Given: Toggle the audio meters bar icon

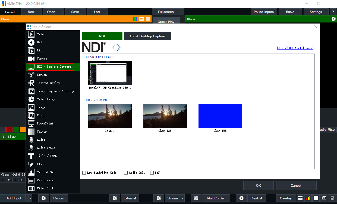Looking at the screenshot, I should pos(308,198).
